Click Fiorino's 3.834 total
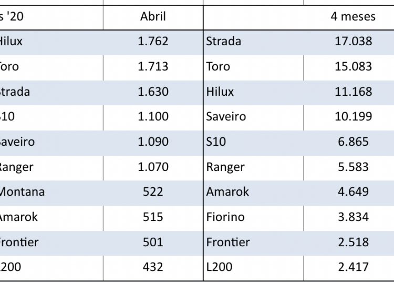This screenshot has height=282, width=394. (x=353, y=217)
